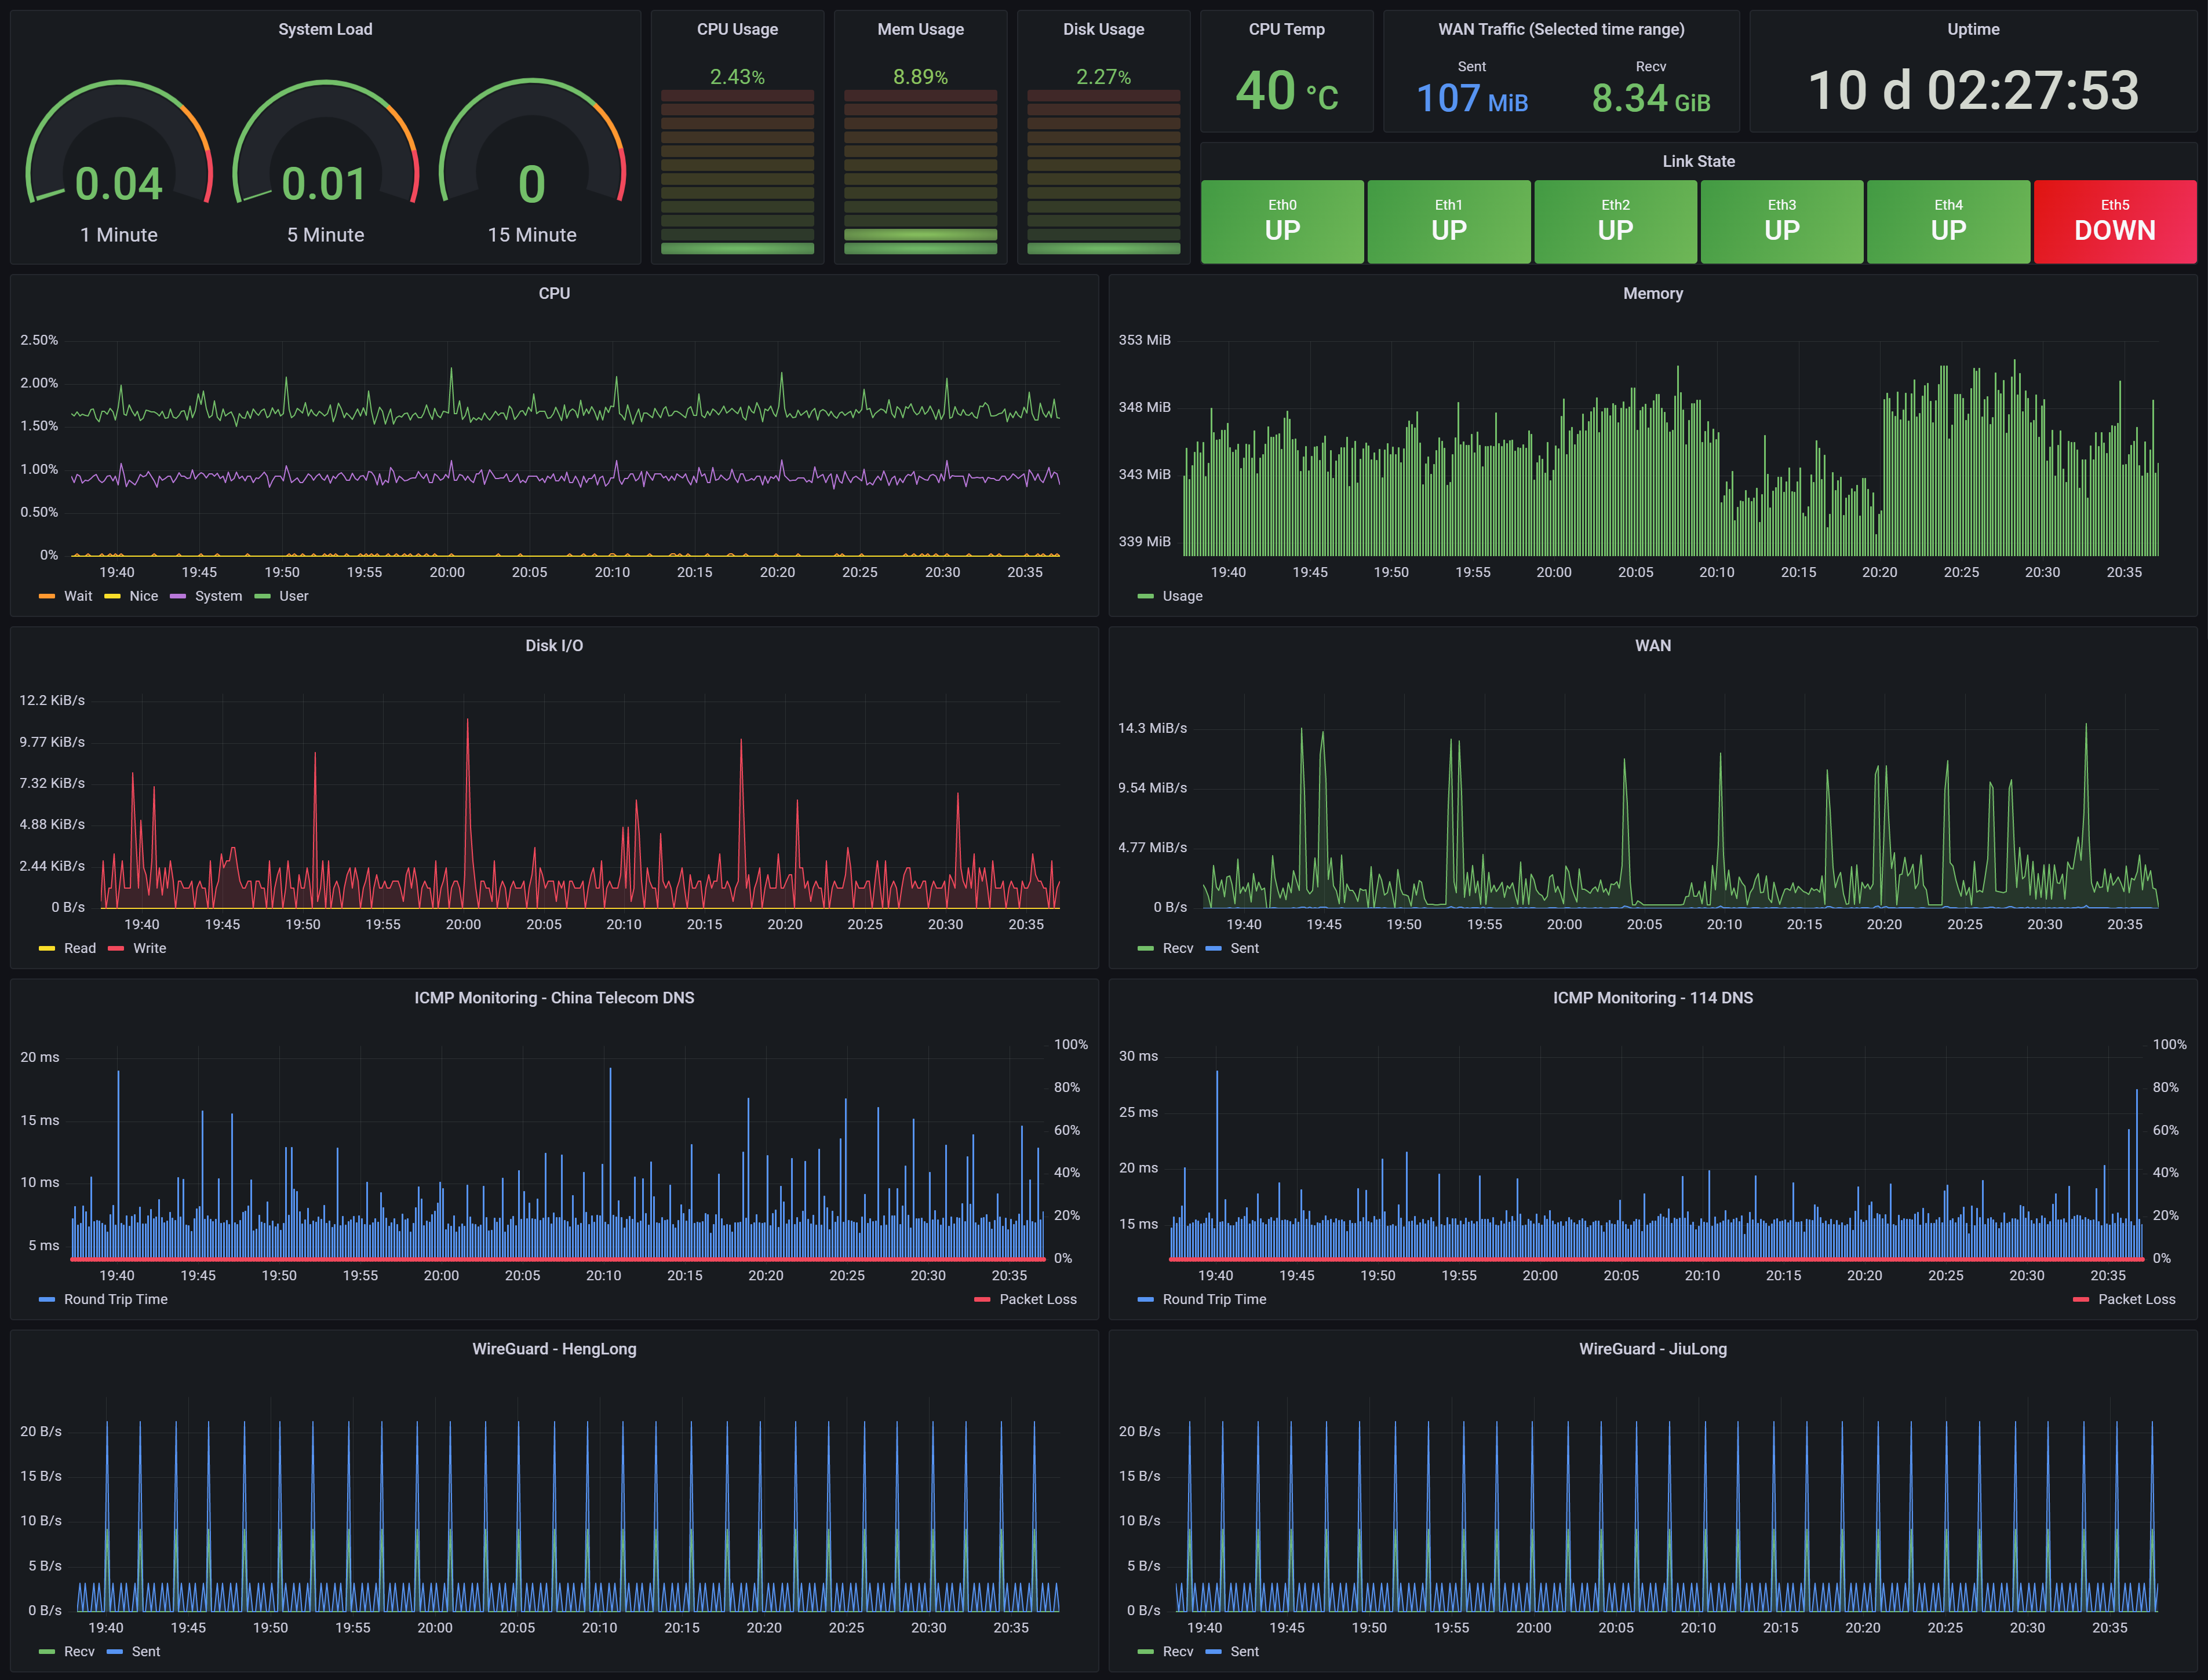Open the Disk I/O panel title menu
The height and width of the screenshot is (1680, 2208).
pos(553,645)
